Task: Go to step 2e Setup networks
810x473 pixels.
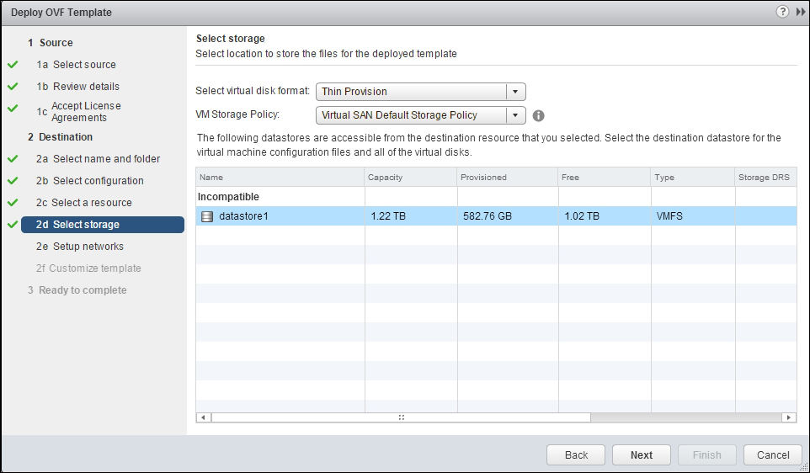Action: point(79,247)
